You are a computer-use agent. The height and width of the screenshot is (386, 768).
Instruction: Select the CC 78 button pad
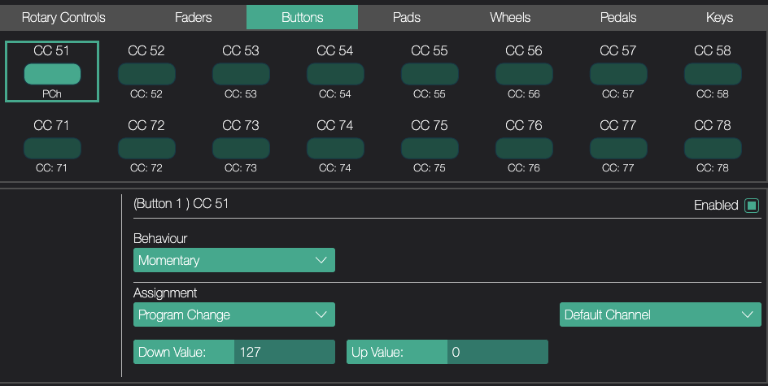pos(713,148)
